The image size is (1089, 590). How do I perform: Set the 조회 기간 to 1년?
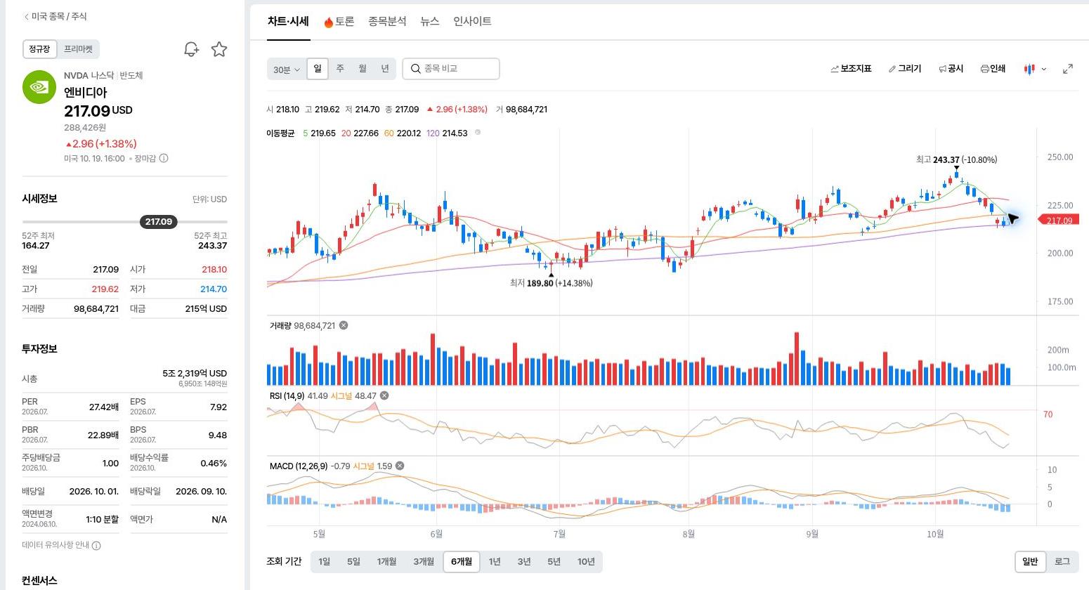tap(495, 561)
